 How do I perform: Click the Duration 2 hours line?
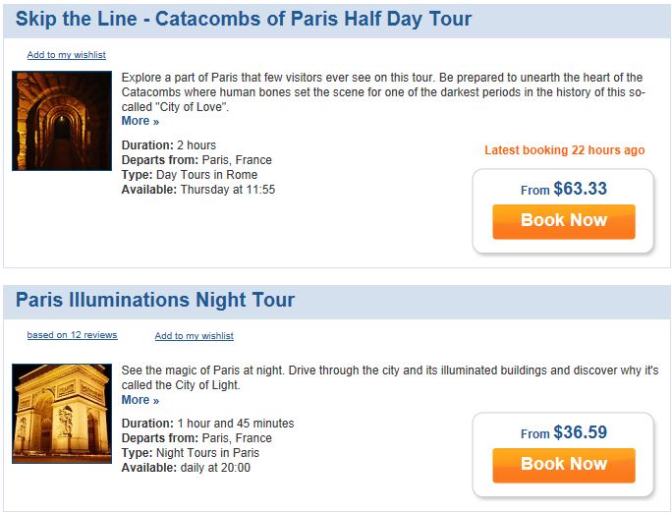pos(169,144)
